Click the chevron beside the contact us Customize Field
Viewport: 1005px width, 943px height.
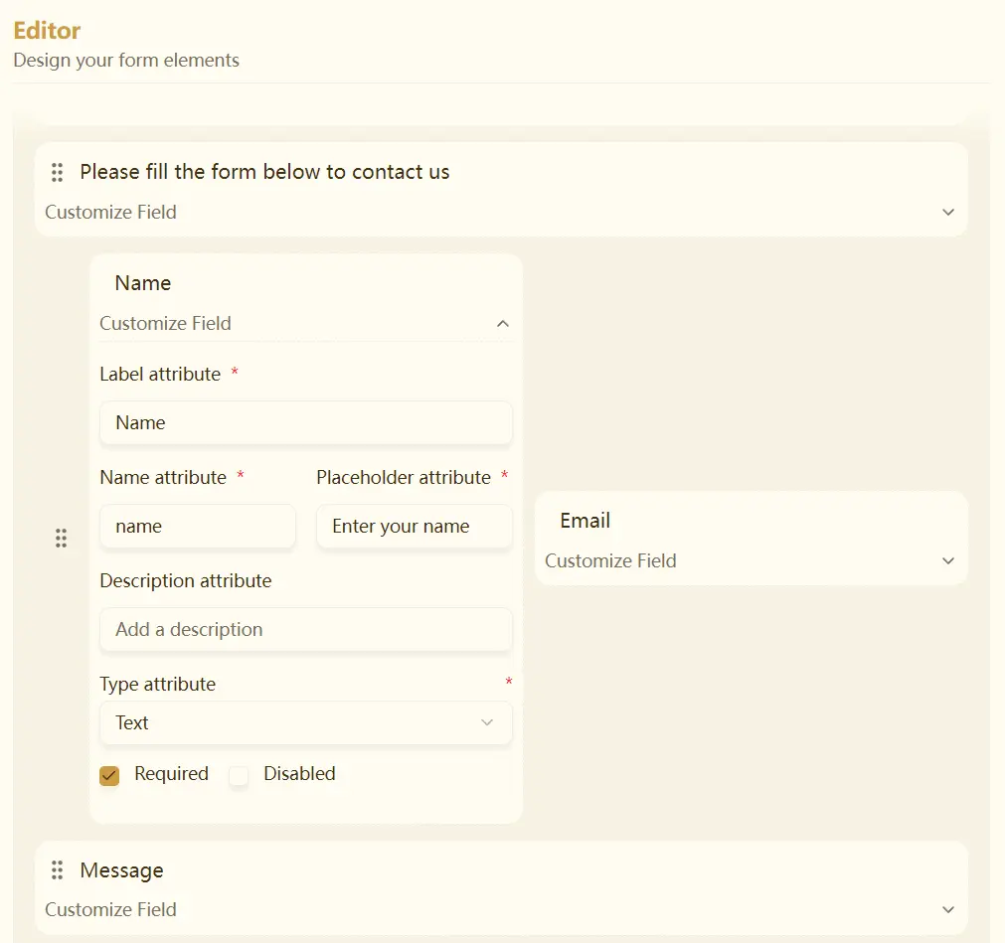(x=947, y=212)
